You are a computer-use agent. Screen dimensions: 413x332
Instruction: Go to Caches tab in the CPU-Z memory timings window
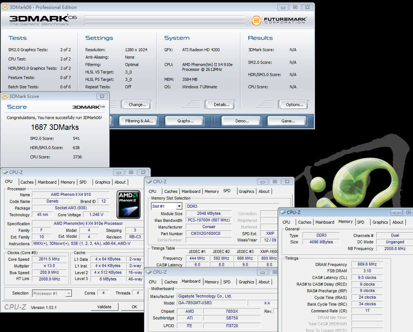point(305,223)
